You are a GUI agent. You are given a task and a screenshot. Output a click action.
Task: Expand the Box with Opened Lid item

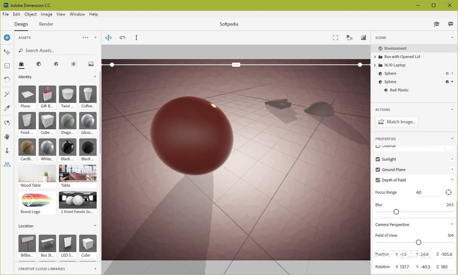[374, 56]
